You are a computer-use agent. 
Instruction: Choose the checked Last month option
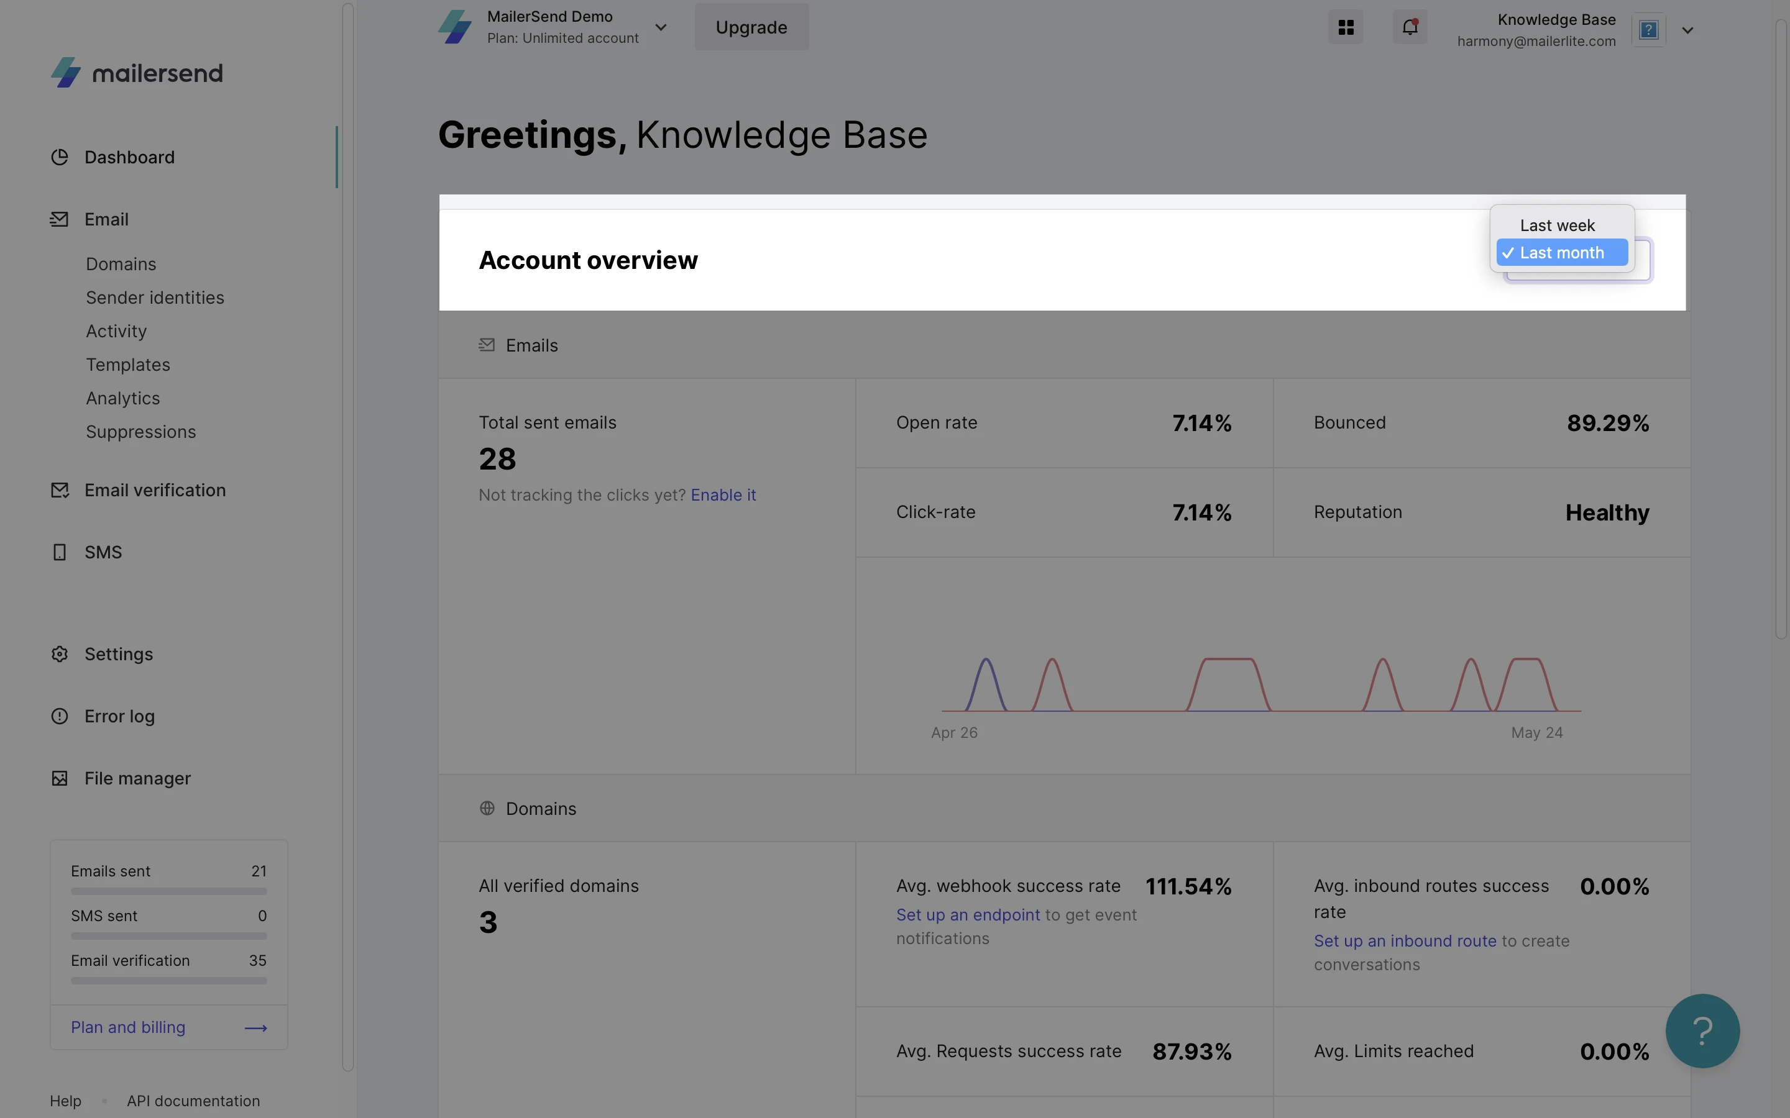coord(1561,253)
